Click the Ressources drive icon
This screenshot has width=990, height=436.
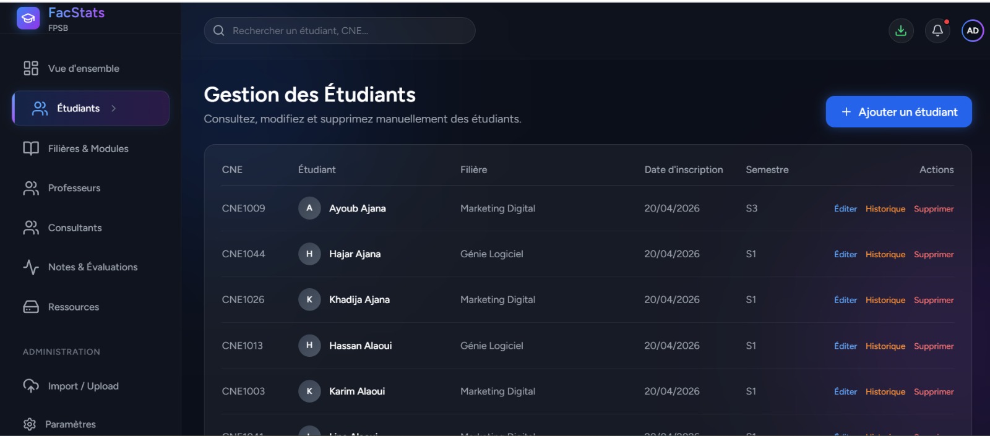(x=31, y=307)
